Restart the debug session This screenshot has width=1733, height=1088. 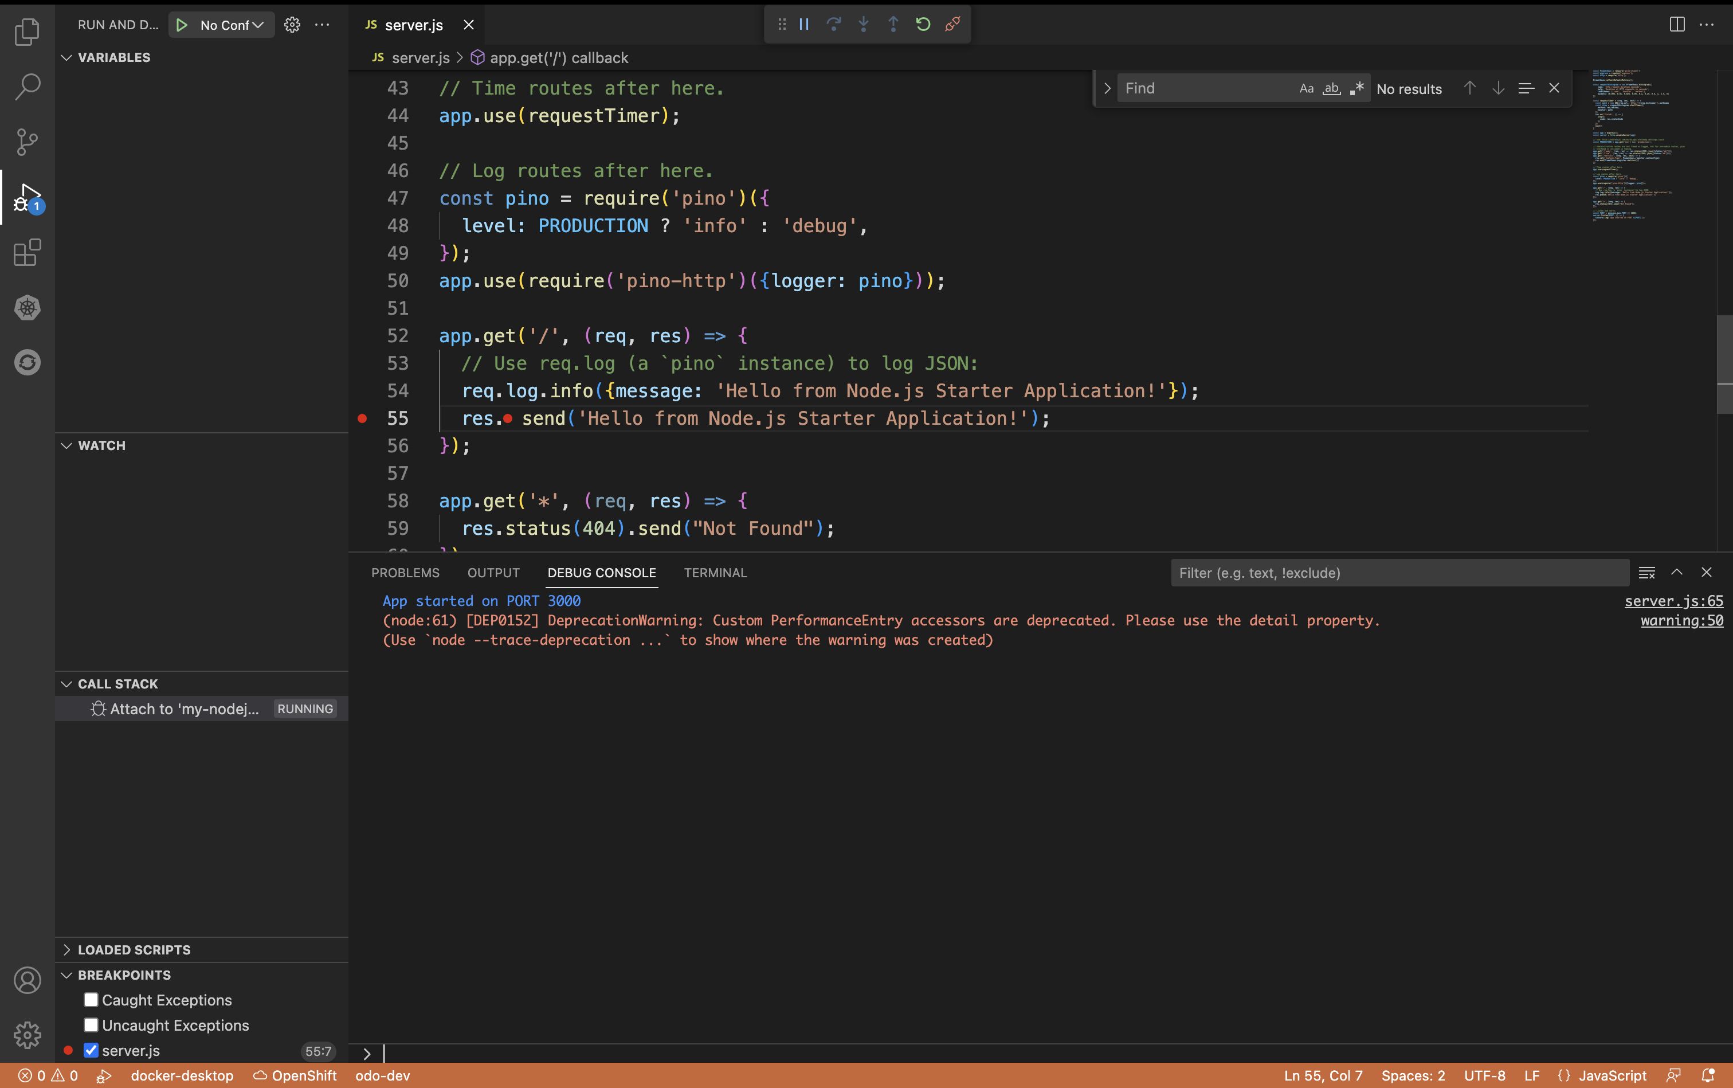click(x=923, y=24)
